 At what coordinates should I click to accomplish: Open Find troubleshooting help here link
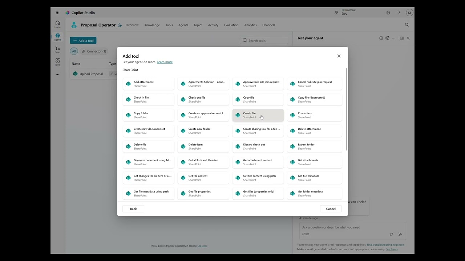385,245
